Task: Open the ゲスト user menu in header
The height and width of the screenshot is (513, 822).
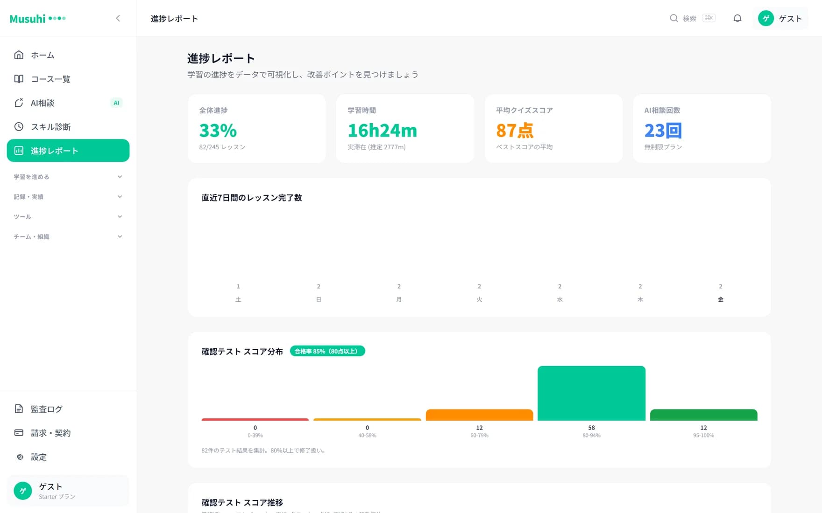Action: (x=780, y=18)
